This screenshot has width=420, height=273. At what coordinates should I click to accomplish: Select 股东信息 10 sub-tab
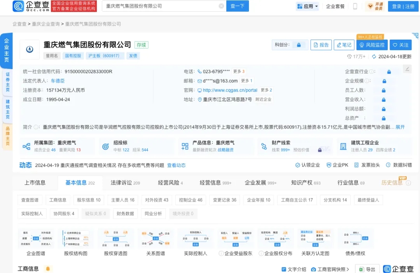tap(89, 200)
